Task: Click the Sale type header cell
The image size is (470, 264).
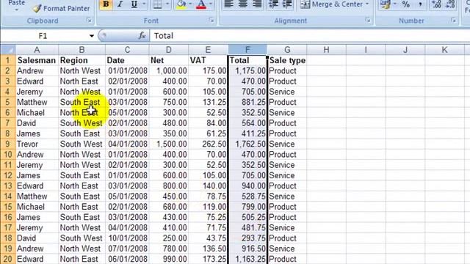Action: [x=287, y=60]
